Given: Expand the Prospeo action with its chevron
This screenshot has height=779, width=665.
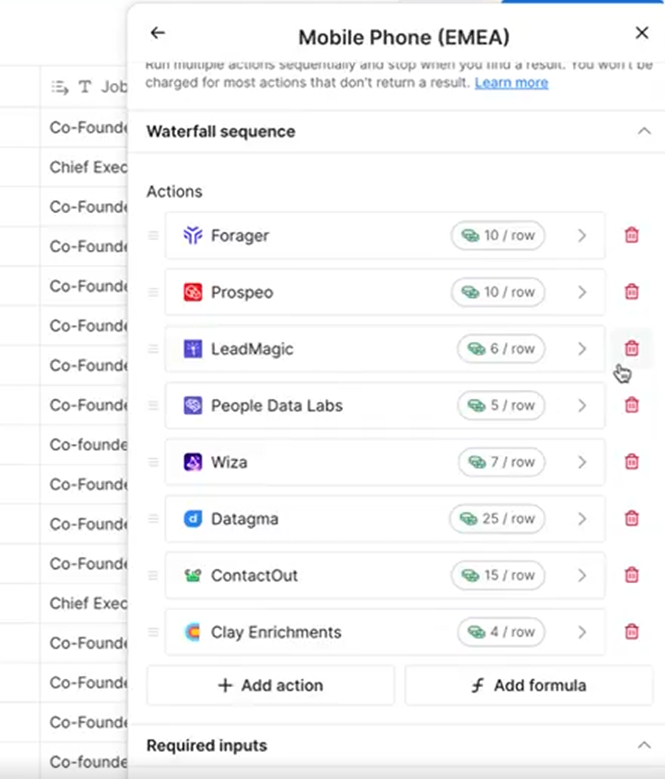Looking at the screenshot, I should 582,292.
